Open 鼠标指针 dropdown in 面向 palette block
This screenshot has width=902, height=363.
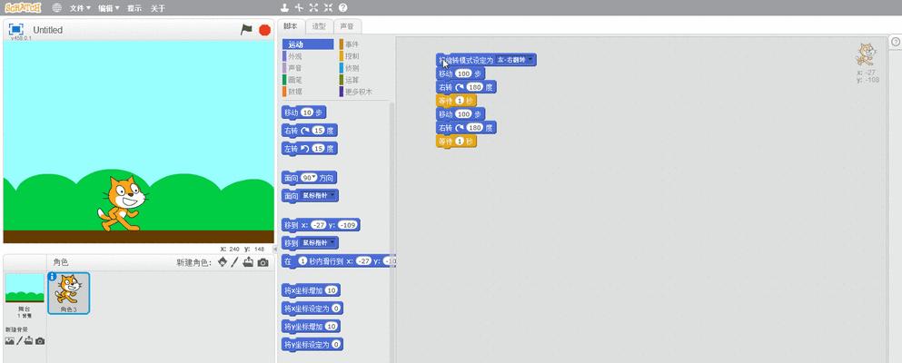click(319, 196)
